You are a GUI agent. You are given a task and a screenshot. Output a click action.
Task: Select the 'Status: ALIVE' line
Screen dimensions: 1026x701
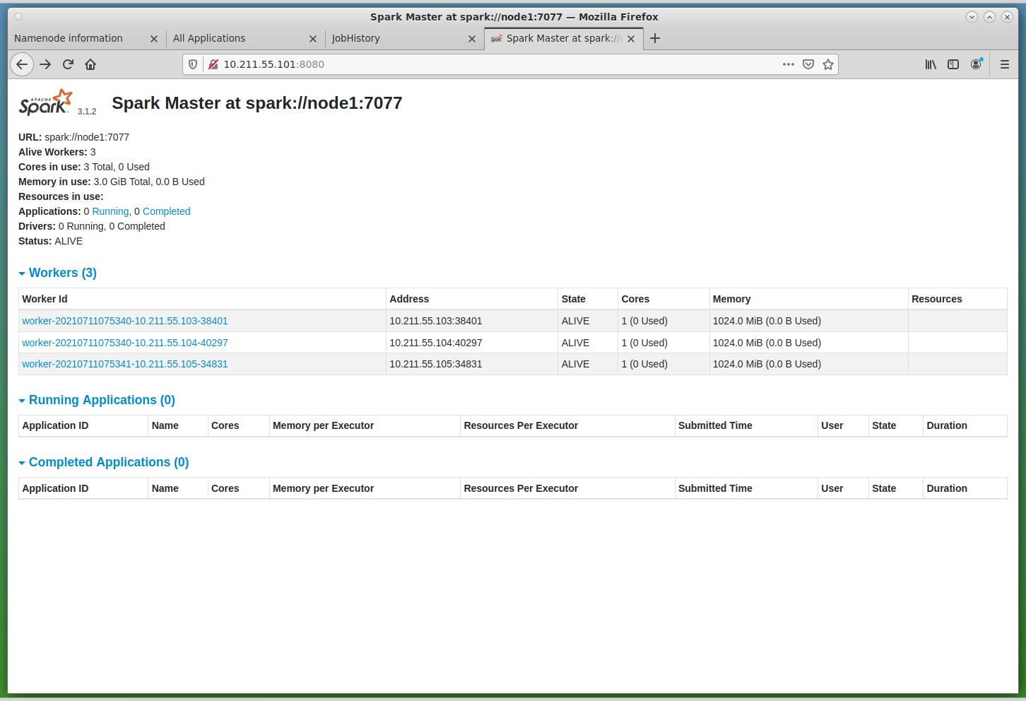50,241
